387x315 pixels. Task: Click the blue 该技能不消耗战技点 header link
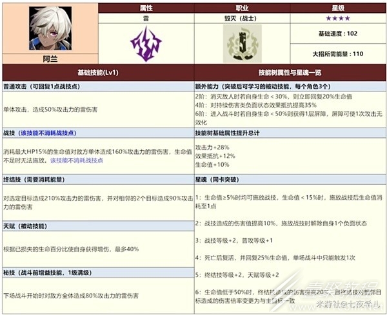tap(47, 133)
